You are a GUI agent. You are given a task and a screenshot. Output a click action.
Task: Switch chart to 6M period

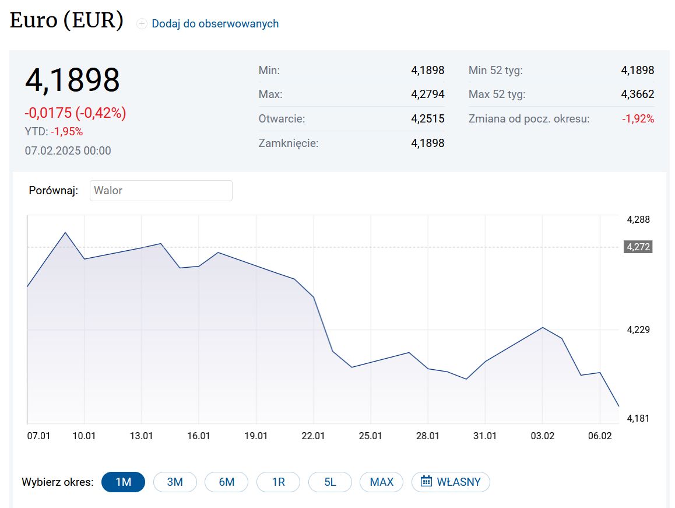click(226, 482)
